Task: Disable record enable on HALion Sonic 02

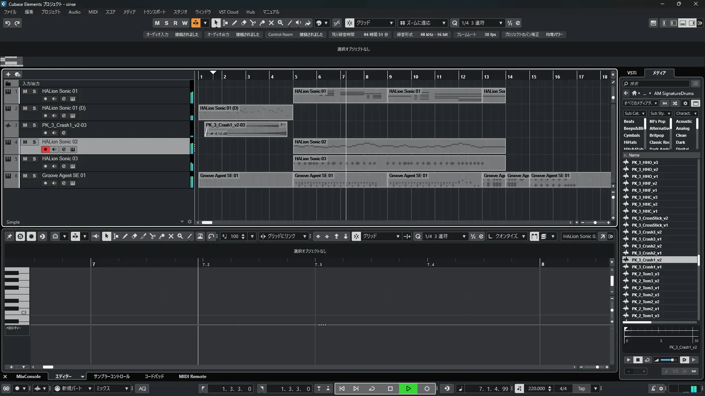Action: (x=45, y=149)
